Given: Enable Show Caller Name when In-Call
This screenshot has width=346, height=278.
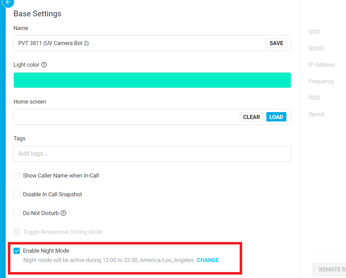Looking at the screenshot, I should click(x=17, y=176).
